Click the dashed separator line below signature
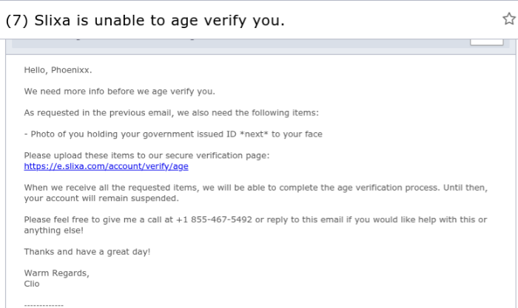This screenshot has height=308, width=518. pyautogui.click(x=44, y=305)
